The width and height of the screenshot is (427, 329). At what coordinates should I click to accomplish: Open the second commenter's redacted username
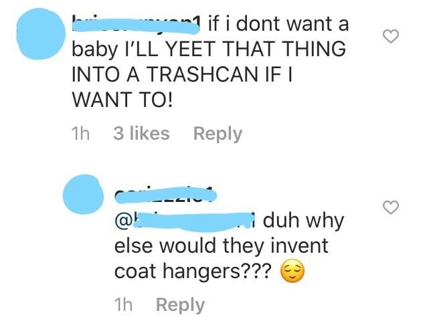pos(165,195)
